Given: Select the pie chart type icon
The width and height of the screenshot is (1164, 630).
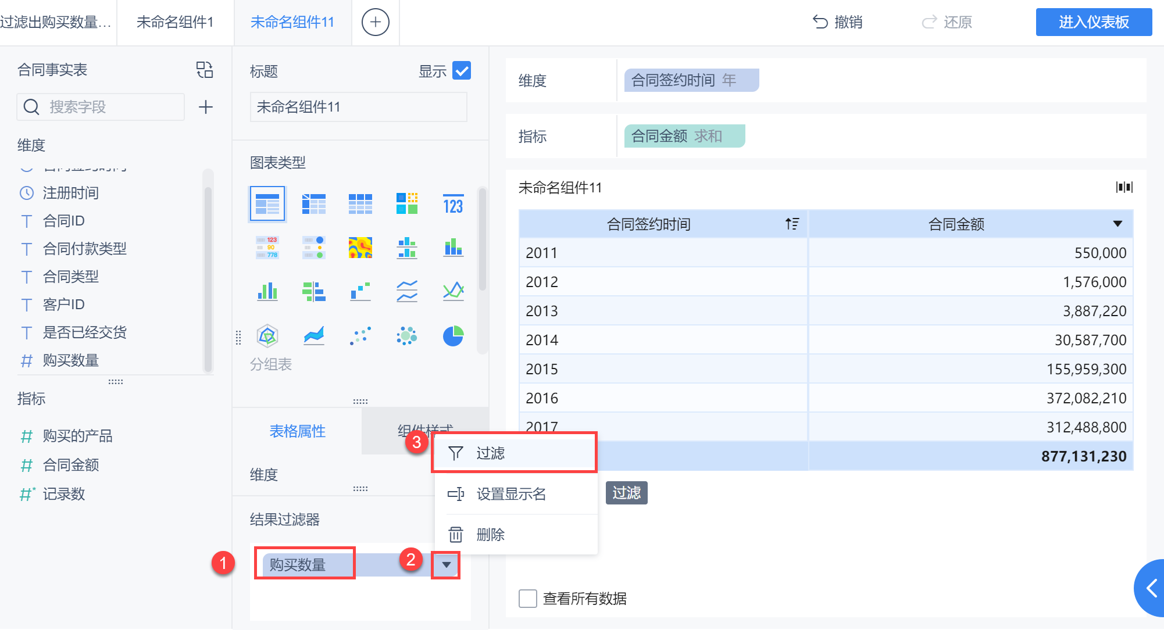Looking at the screenshot, I should [x=453, y=336].
